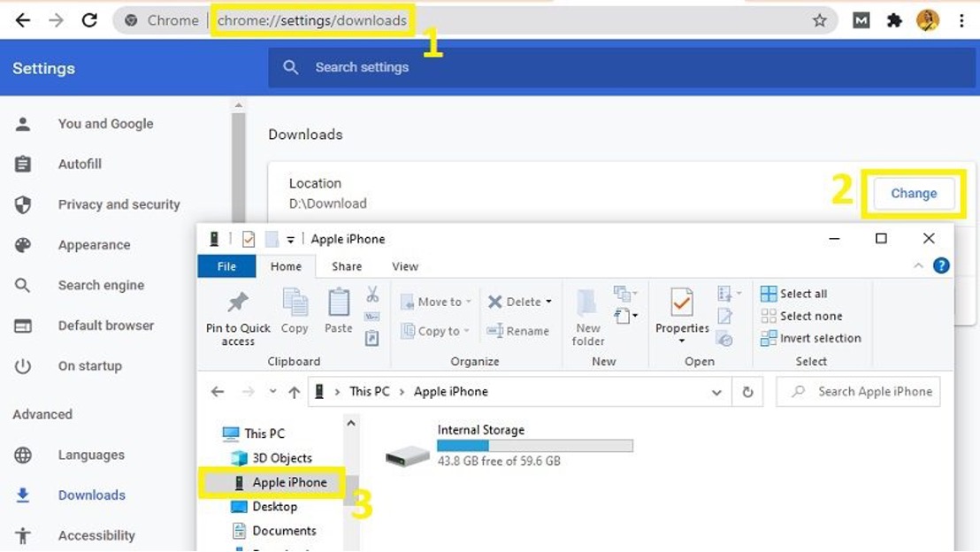Open the Explorer address bar history dropdown
This screenshot has height=552, width=980.
(x=716, y=393)
